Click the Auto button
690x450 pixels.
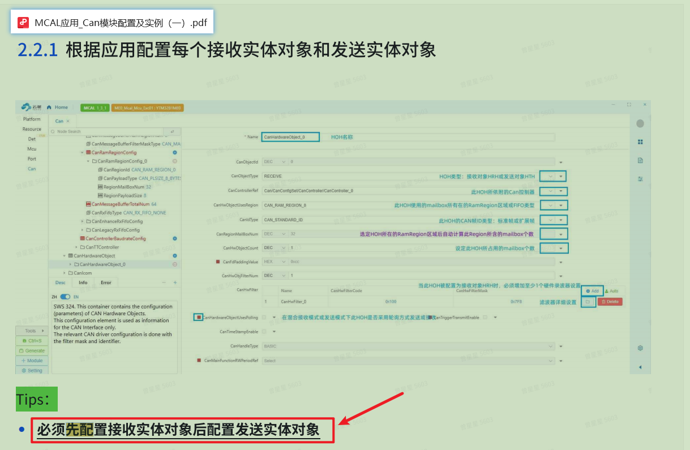coord(611,291)
